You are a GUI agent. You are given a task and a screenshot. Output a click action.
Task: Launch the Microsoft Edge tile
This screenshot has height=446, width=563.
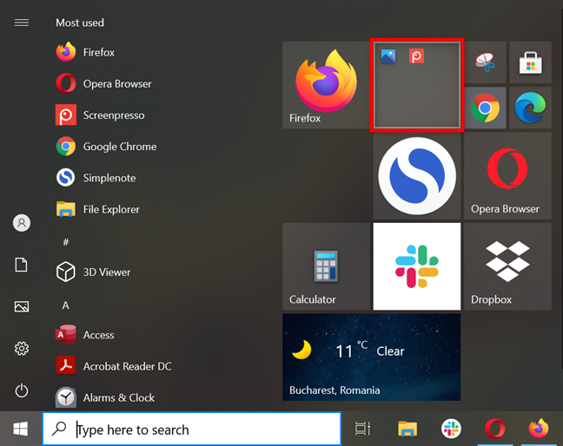click(x=530, y=108)
